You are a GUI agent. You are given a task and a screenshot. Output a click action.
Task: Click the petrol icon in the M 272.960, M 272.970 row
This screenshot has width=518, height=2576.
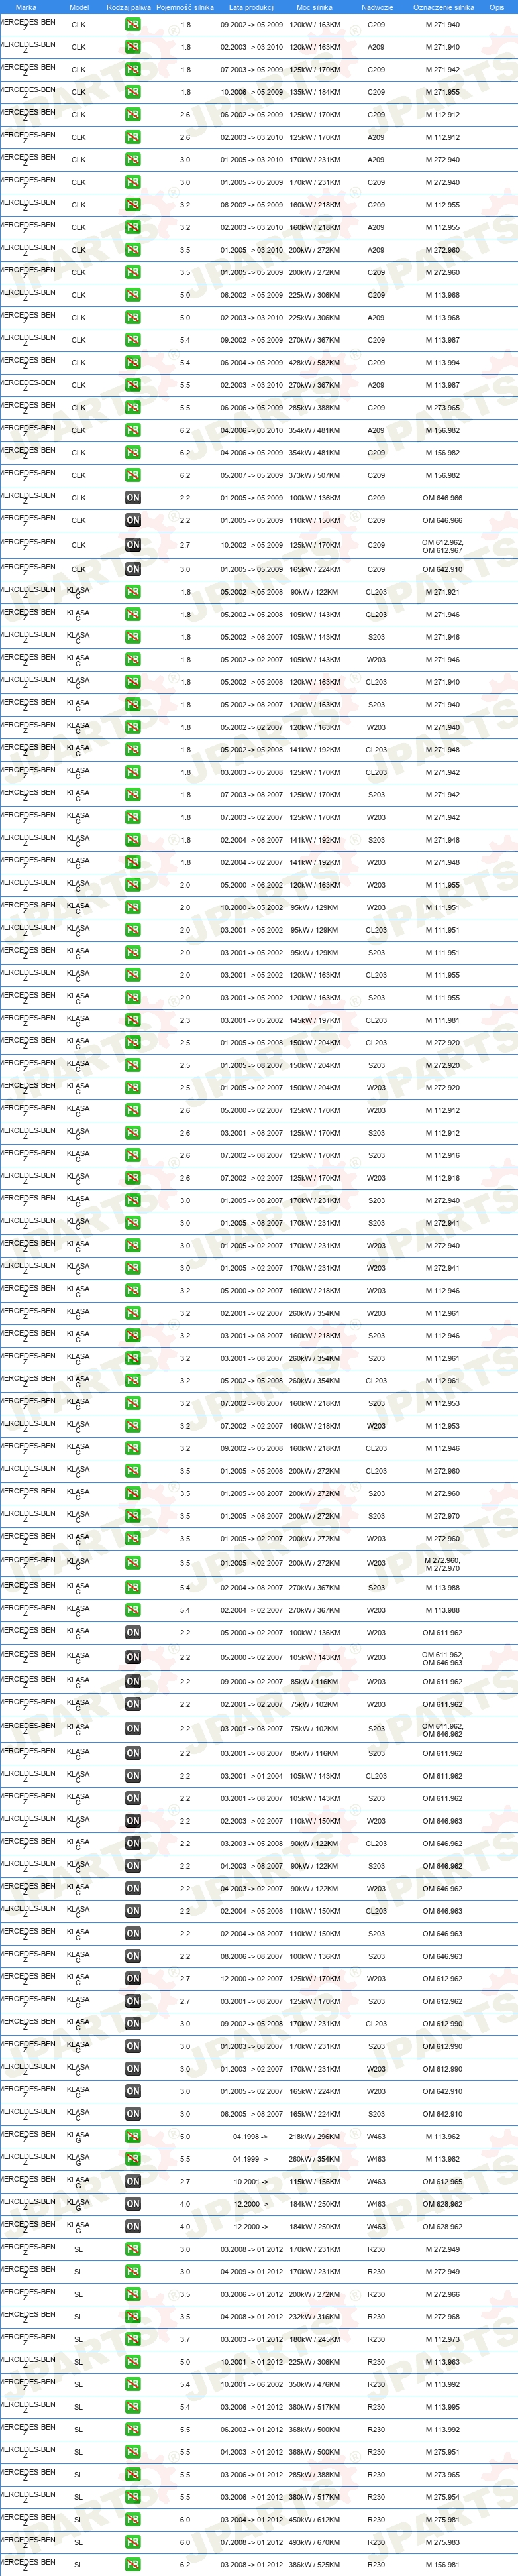click(133, 1563)
